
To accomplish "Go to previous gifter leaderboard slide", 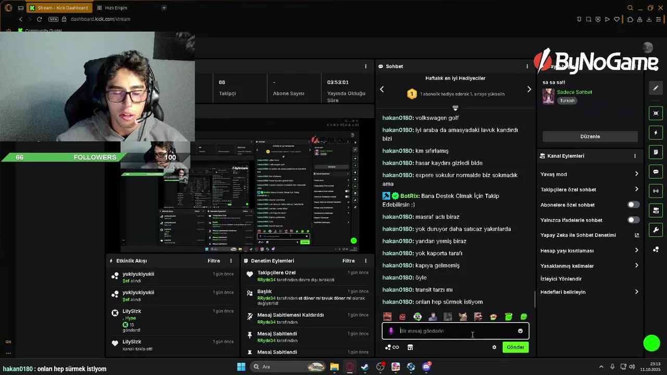I will click(x=382, y=89).
